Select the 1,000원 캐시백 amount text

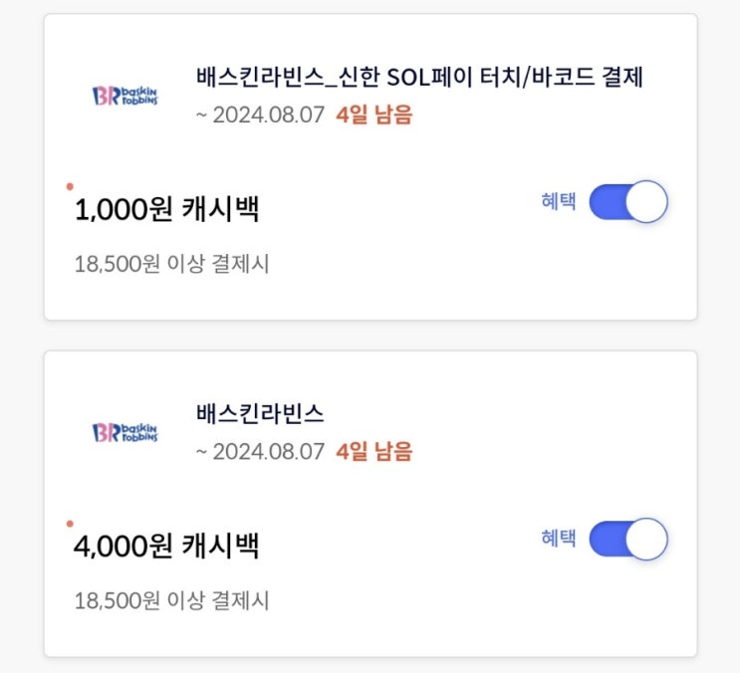[x=172, y=209]
